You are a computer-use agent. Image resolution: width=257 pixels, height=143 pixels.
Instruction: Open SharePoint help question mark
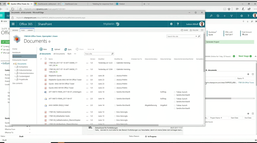[178, 24]
